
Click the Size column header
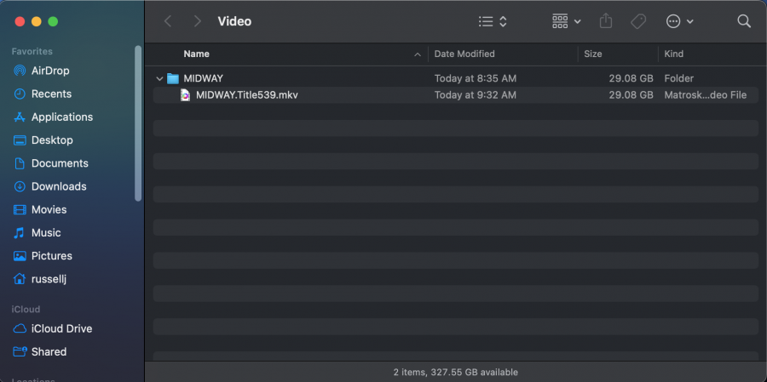[x=593, y=54]
